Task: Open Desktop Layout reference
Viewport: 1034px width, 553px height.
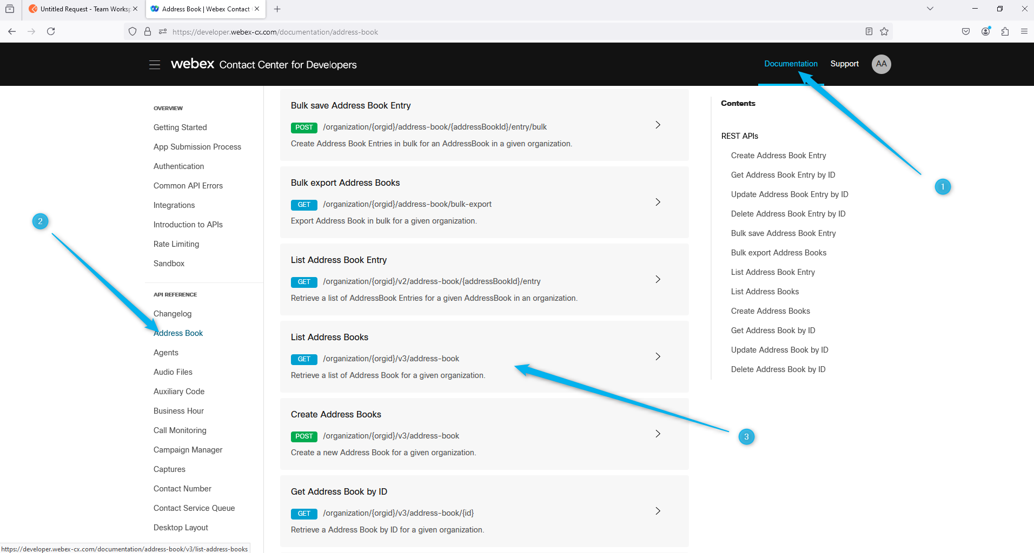Action: 181,528
